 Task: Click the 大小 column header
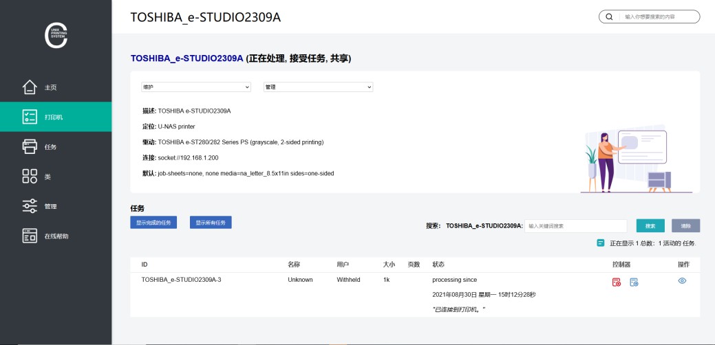tap(389, 265)
